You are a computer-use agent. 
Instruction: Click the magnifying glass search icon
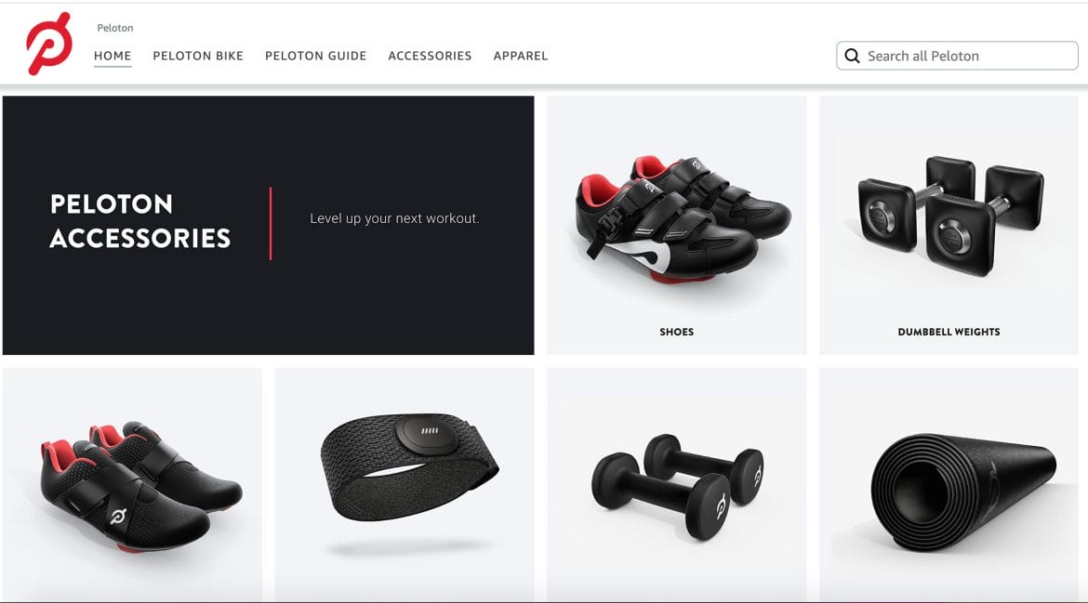click(852, 56)
